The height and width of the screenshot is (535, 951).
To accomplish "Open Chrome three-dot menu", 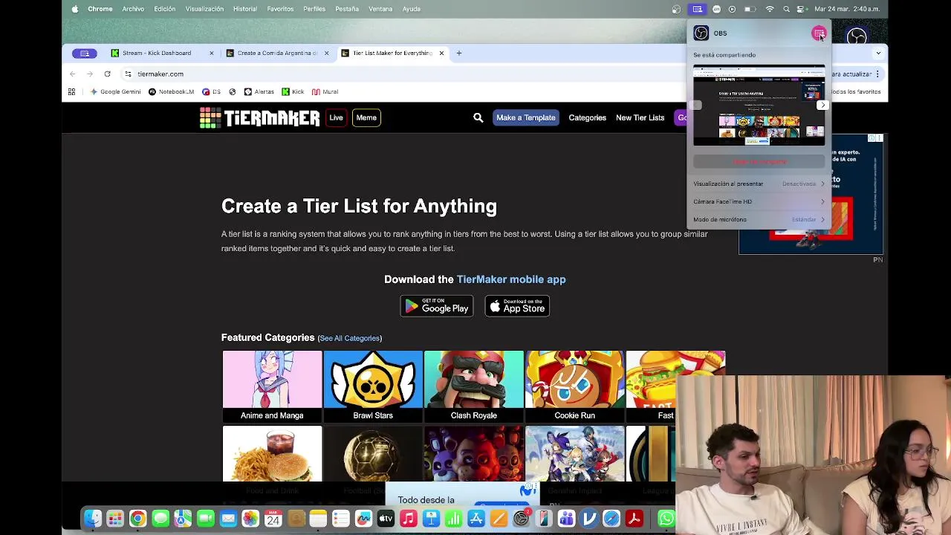I will [x=877, y=74].
